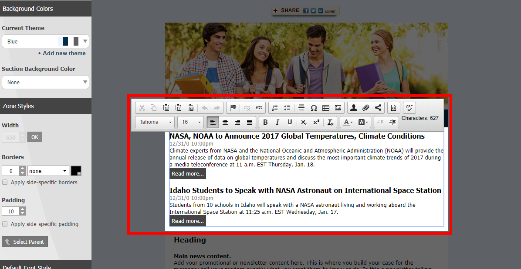
Task: Choose Paste from Word icon
Action: point(191,108)
